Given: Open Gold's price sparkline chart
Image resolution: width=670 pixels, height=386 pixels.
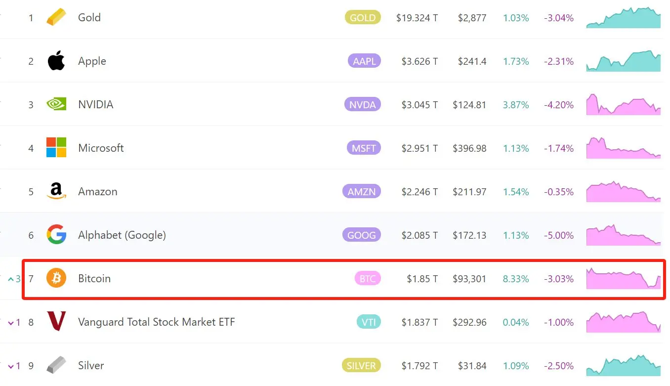Looking at the screenshot, I should pyautogui.click(x=623, y=18).
